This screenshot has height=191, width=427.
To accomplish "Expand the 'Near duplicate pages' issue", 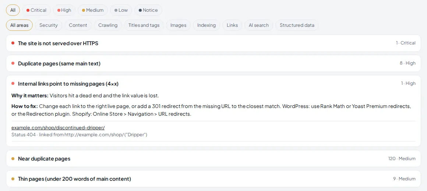I will coord(213,159).
